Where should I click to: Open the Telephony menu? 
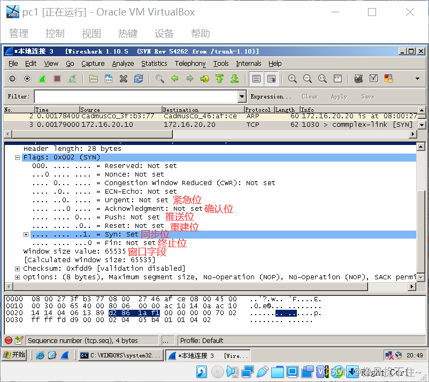(x=190, y=64)
